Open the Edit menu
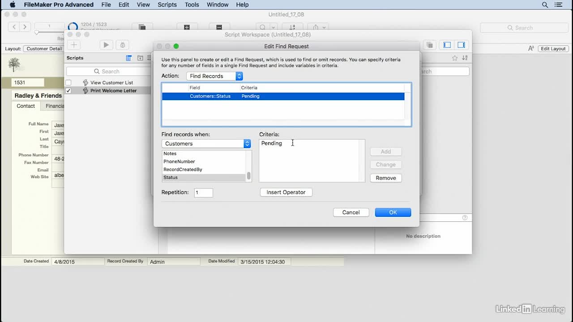The height and width of the screenshot is (322, 573). 124,4
